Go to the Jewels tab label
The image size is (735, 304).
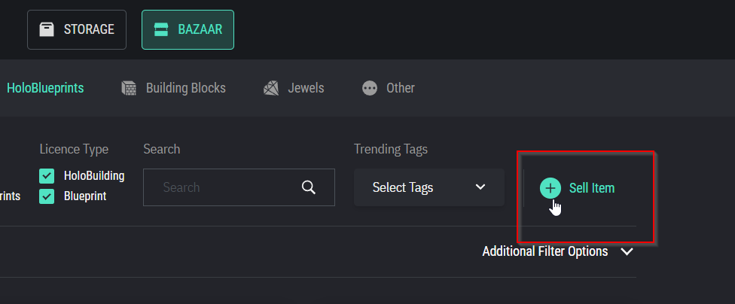[x=306, y=88]
